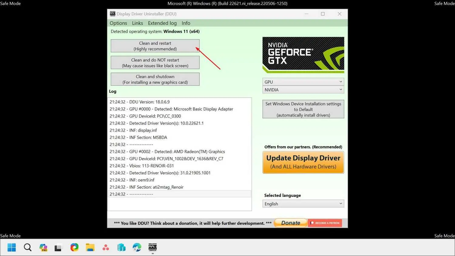This screenshot has height=256, width=455.
Task: Select log line 'INF: display.inf'
Action: (x=179, y=130)
